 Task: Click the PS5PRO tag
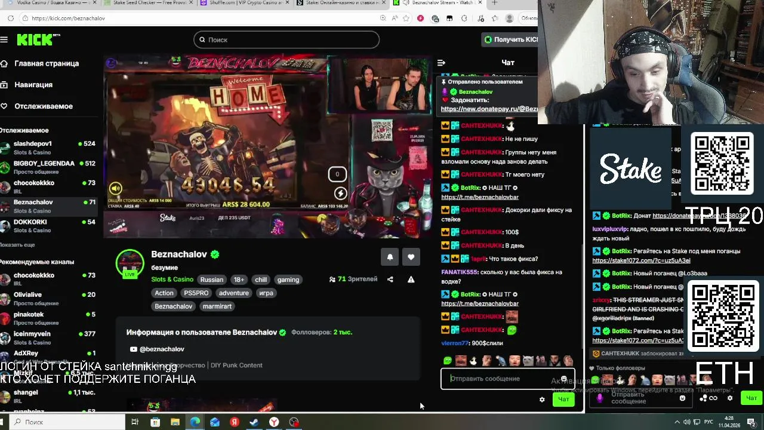click(196, 293)
